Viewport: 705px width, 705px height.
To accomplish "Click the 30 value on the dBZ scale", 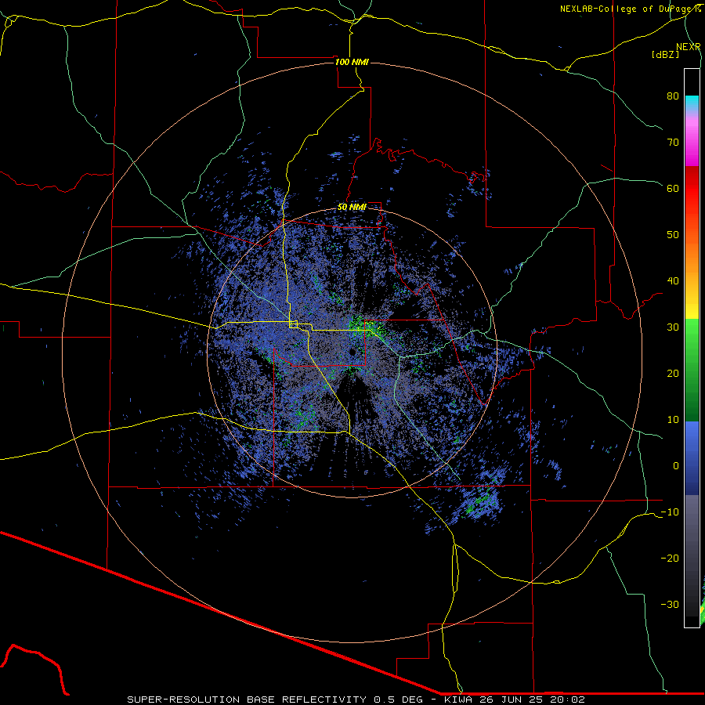I will click(x=673, y=327).
